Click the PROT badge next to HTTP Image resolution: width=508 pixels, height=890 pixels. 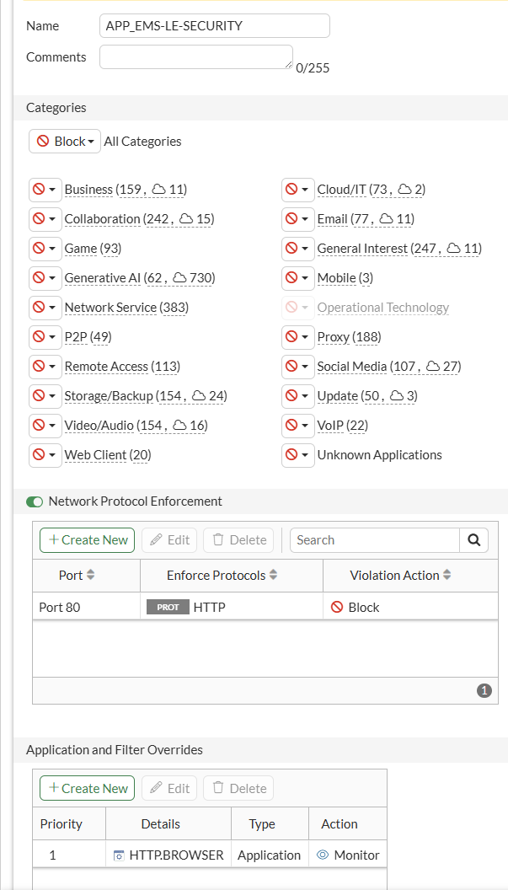tap(168, 608)
